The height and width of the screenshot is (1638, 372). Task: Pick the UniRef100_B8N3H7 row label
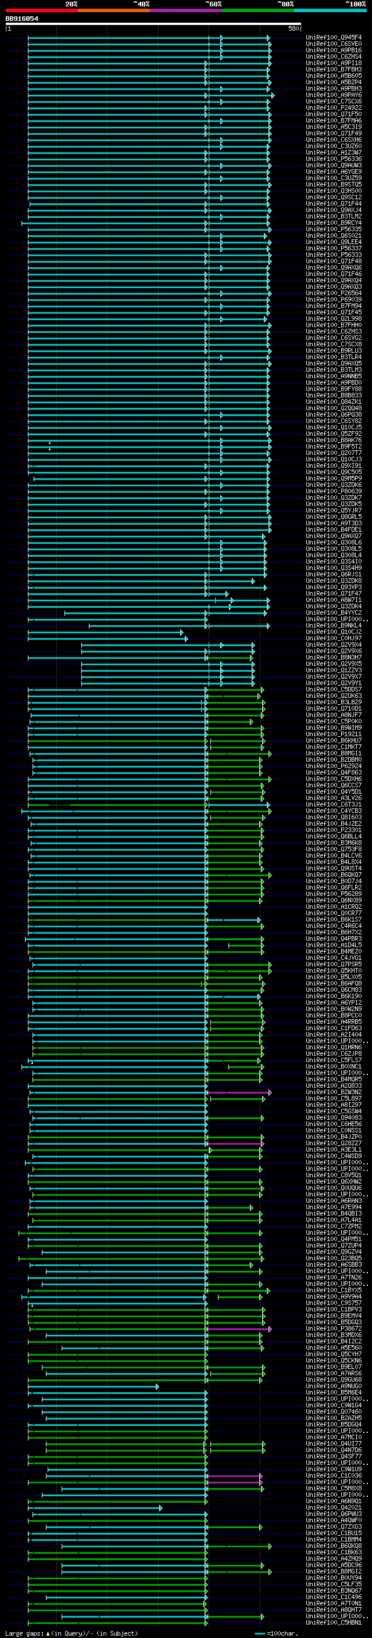tap(334, 658)
